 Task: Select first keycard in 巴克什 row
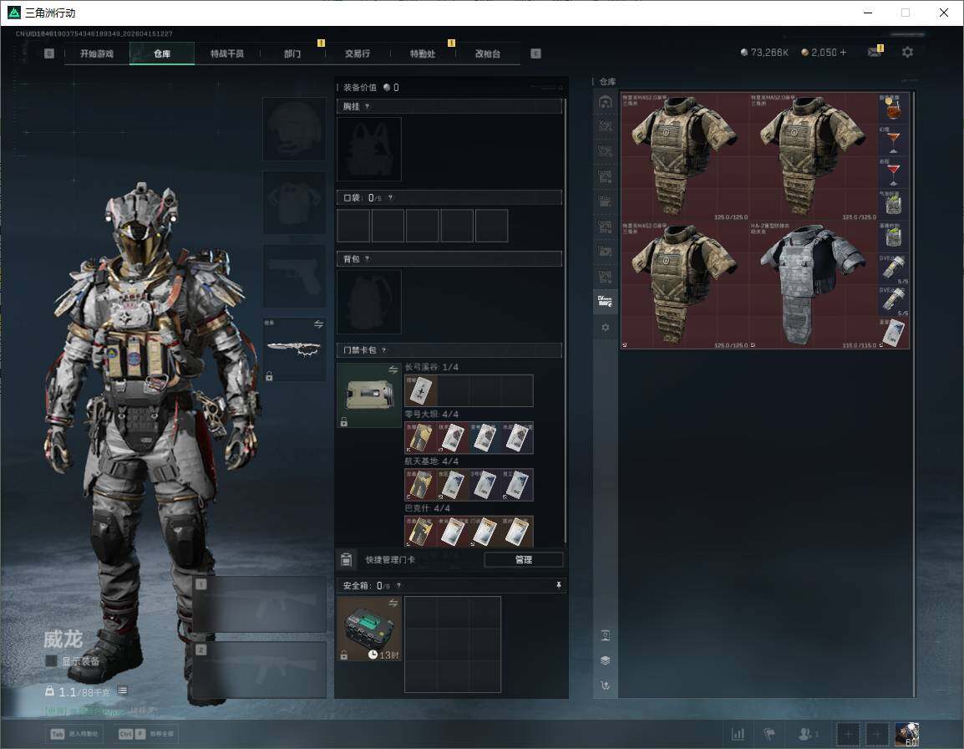pos(421,532)
